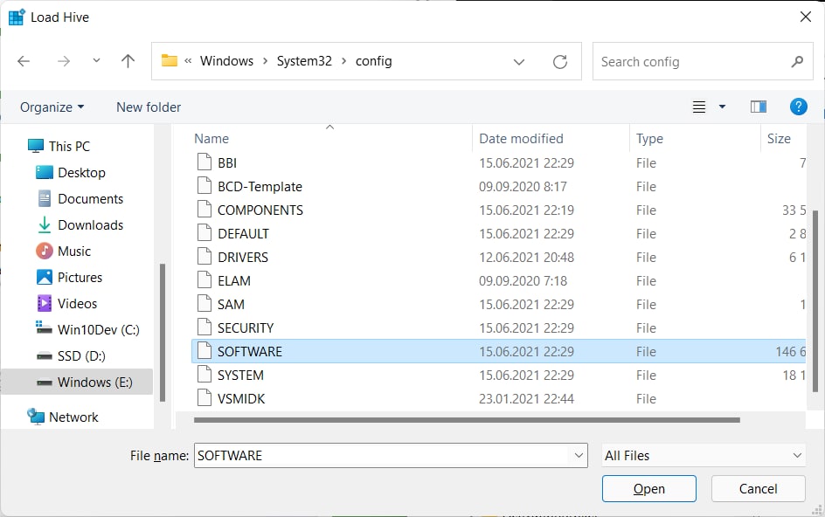Screen dimensions: 825x517
Task: Click the horizontal scrollbar of file list
Action: coord(467,420)
